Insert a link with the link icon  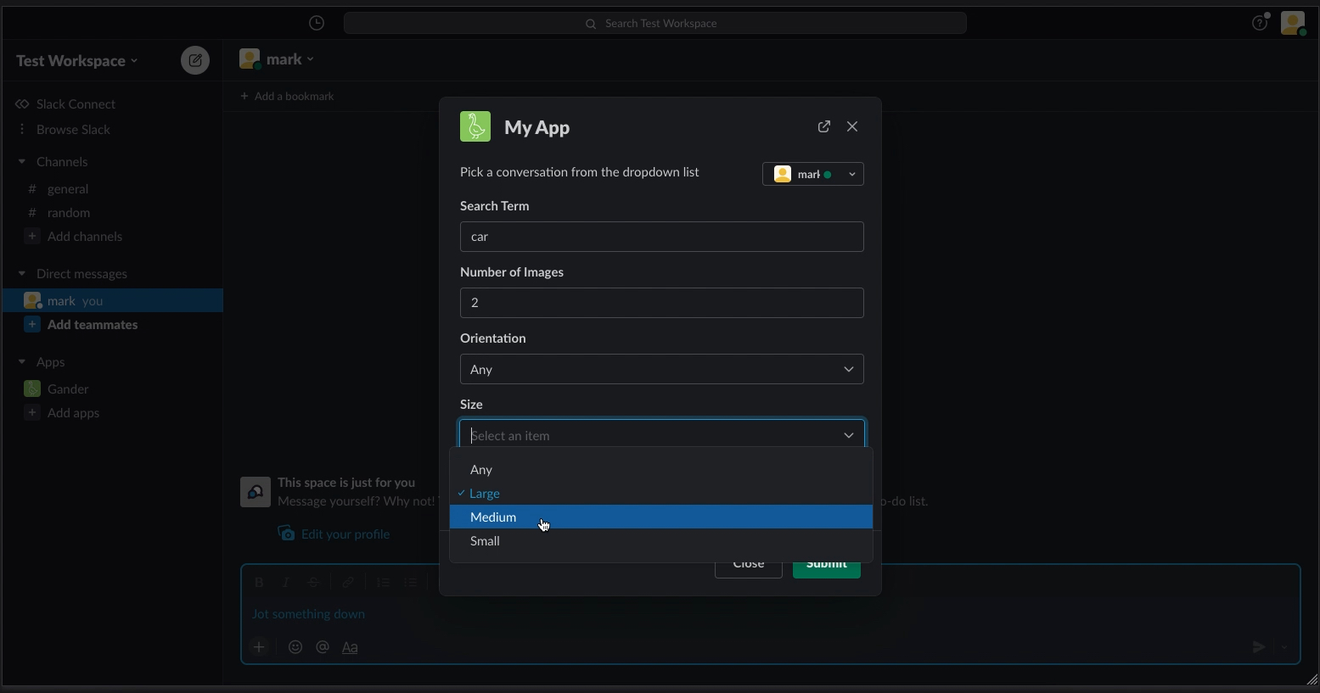pyautogui.click(x=348, y=582)
